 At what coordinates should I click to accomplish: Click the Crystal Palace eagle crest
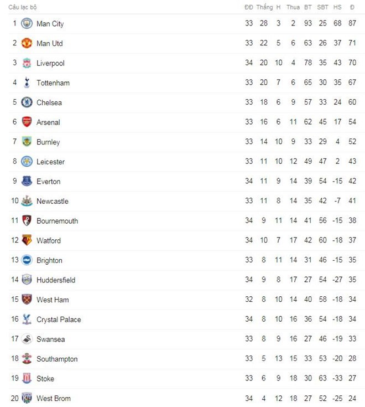27,320
